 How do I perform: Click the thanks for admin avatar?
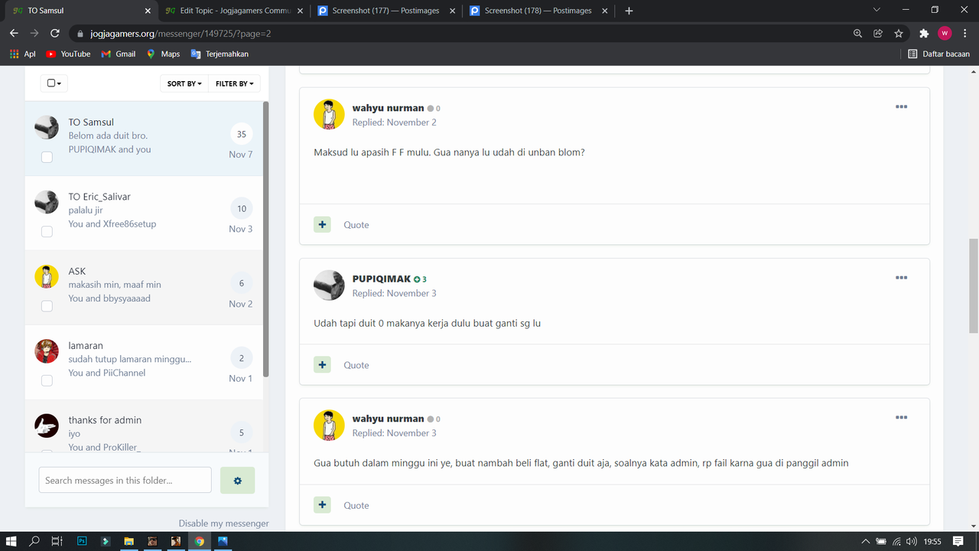(x=47, y=425)
